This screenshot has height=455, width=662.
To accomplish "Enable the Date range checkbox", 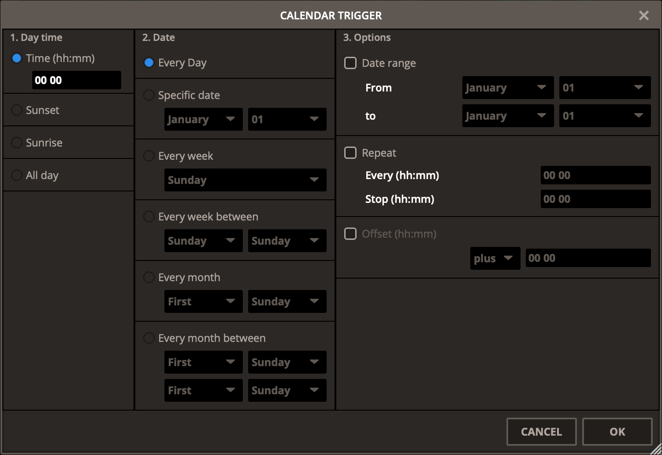I will [x=350, y=63].
